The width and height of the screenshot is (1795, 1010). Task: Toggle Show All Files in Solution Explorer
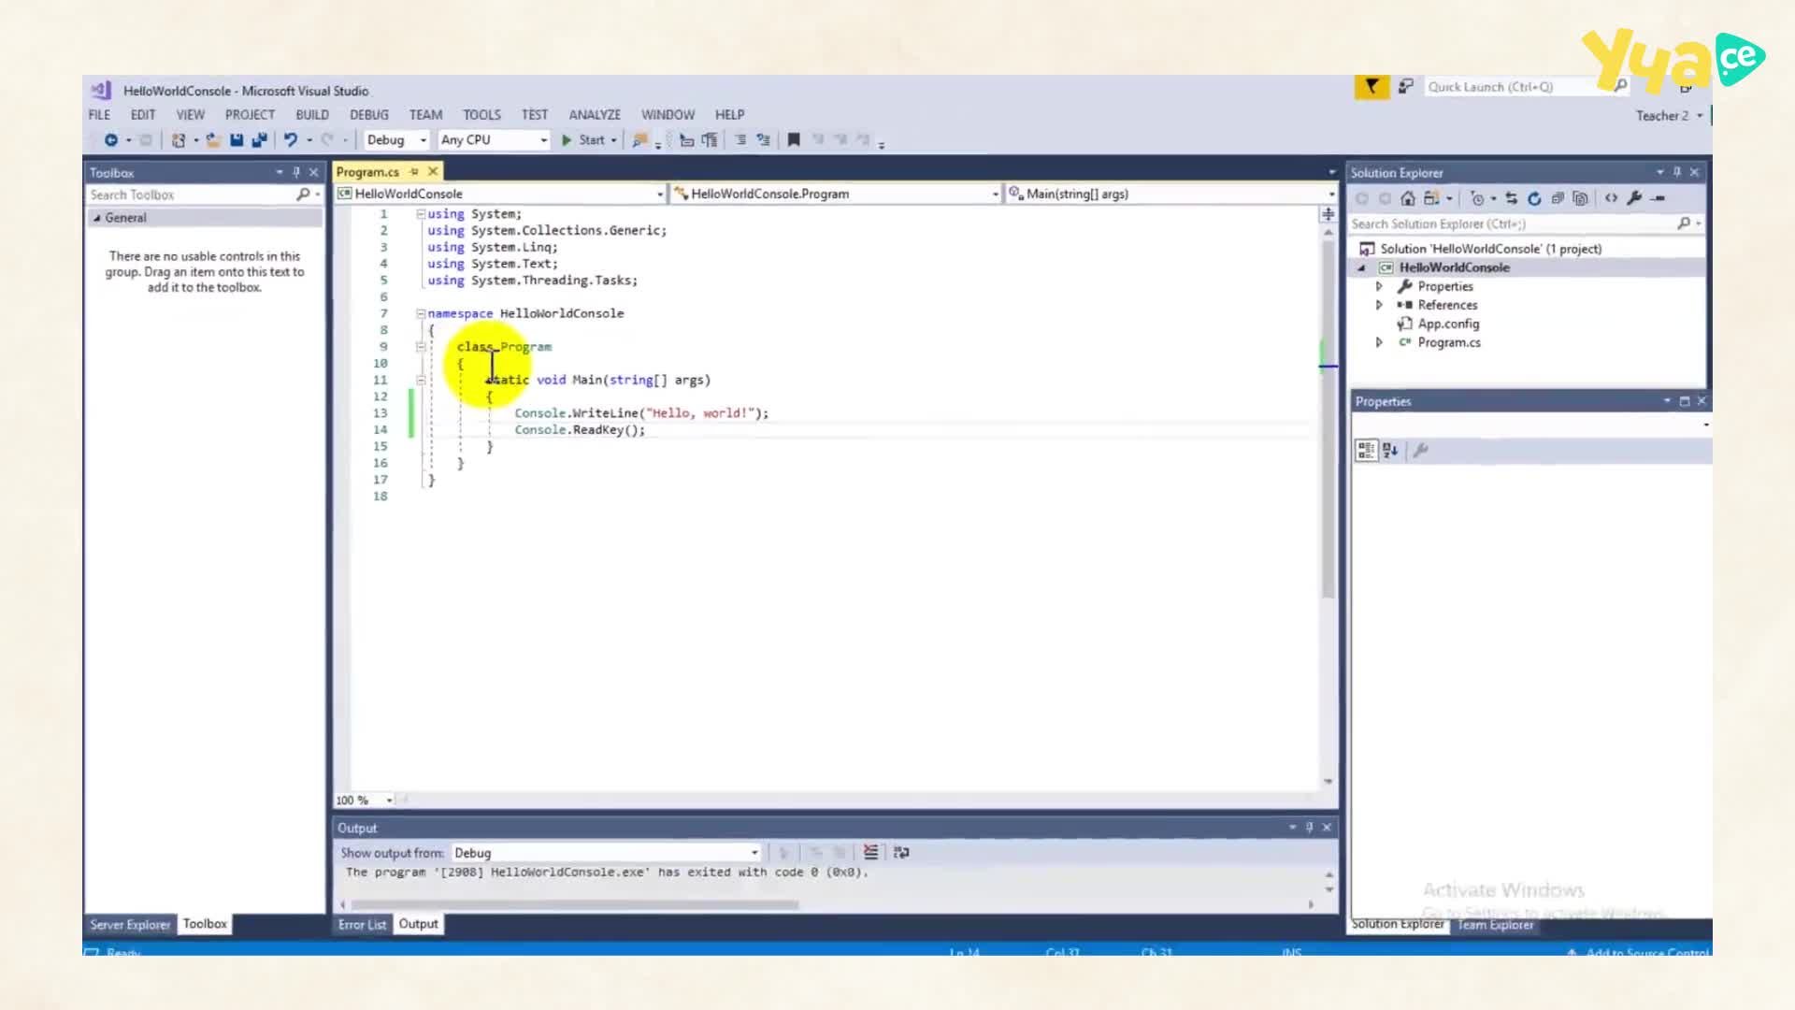pos(1580,198)
